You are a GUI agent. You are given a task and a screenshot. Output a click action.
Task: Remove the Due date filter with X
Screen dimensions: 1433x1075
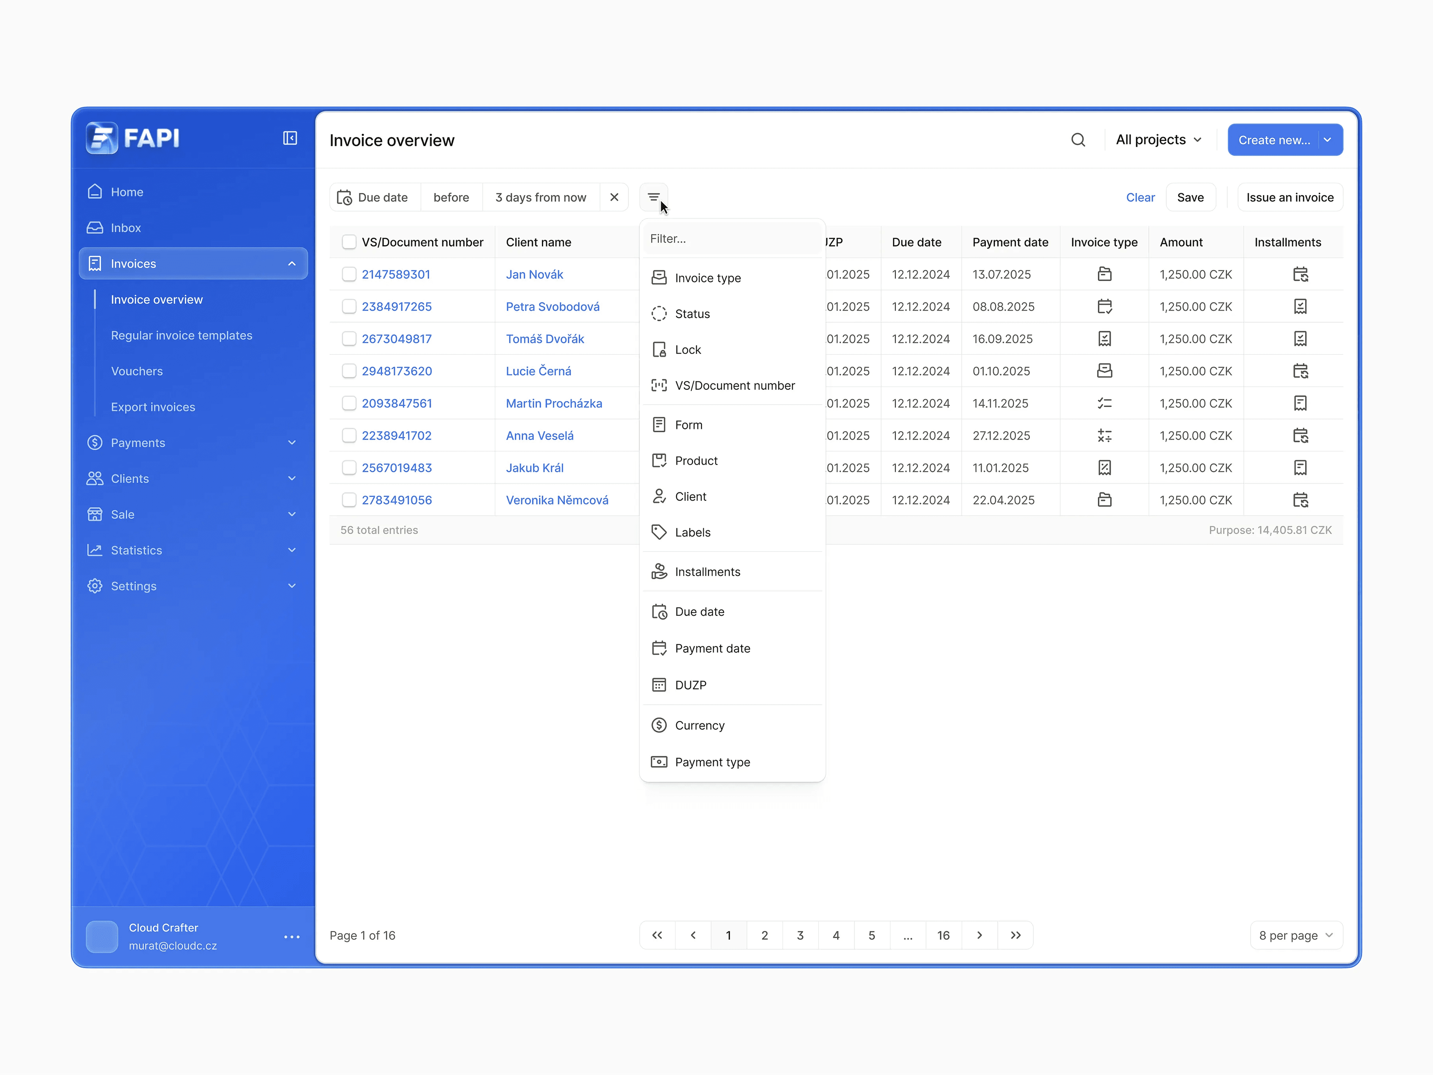pyautogui.click(x=614, y=197)
